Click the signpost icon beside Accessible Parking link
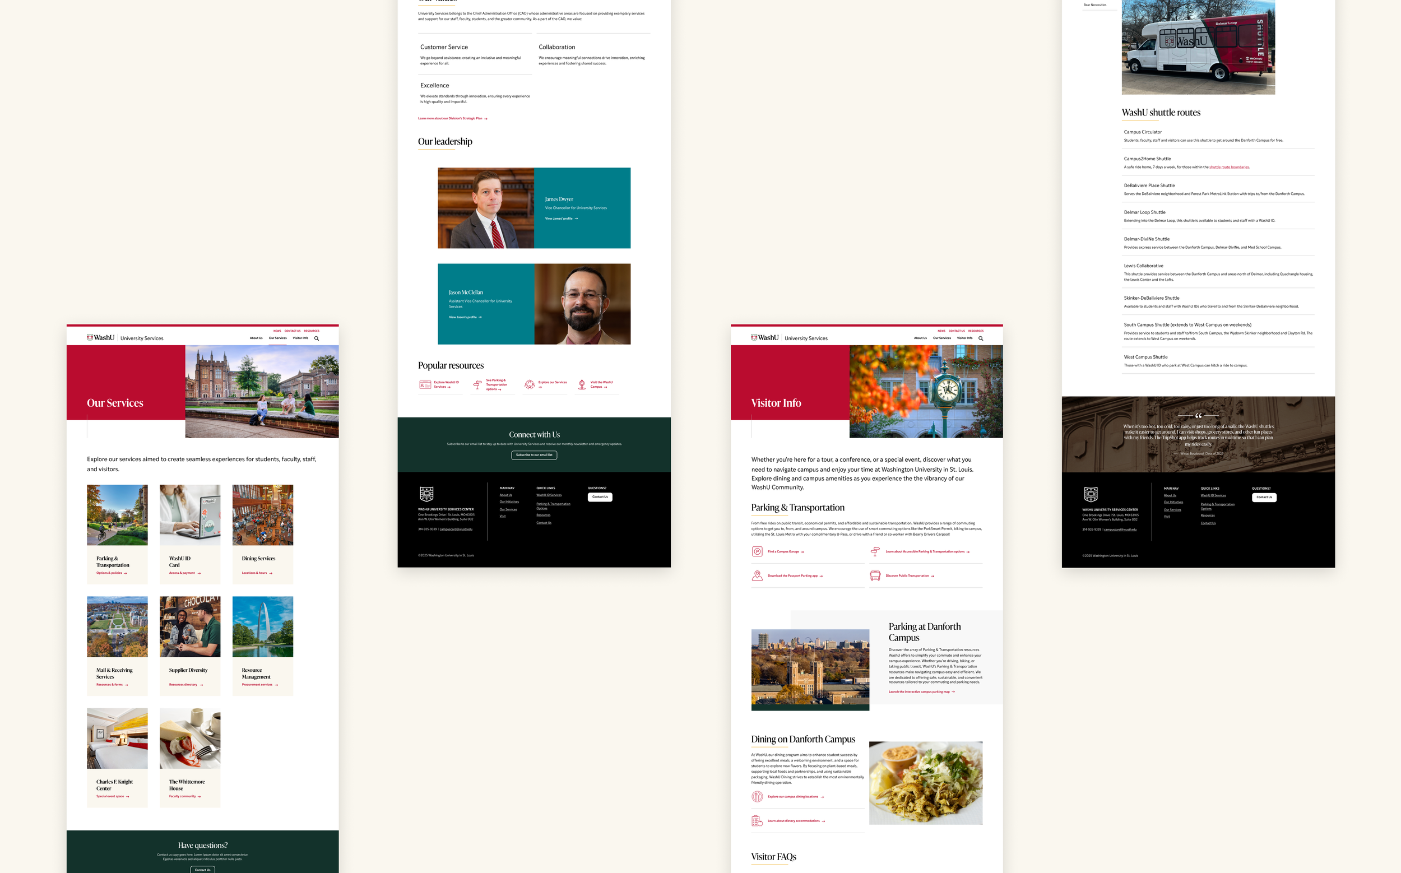This screenshot has height=873, width=1401. 875,551
